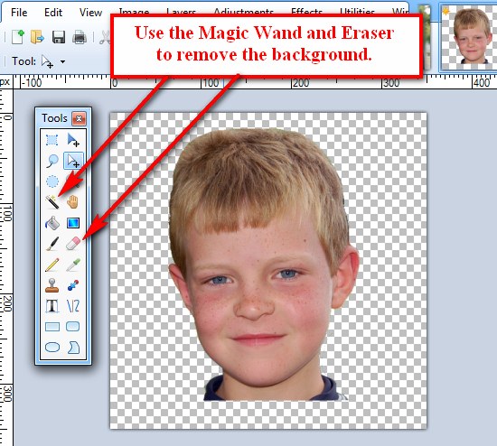Select the Magic Wand tool
The height and width of the screenshot is (446, 497).
click(x=52, y=201)
